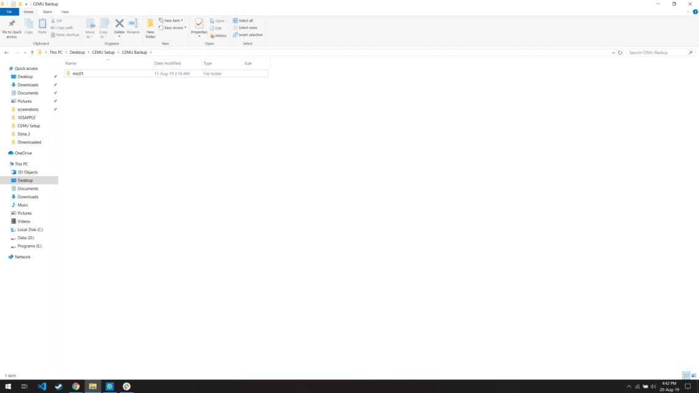
Task: Switch to large thumbnails view in status bar
Action: click(694, 375)
